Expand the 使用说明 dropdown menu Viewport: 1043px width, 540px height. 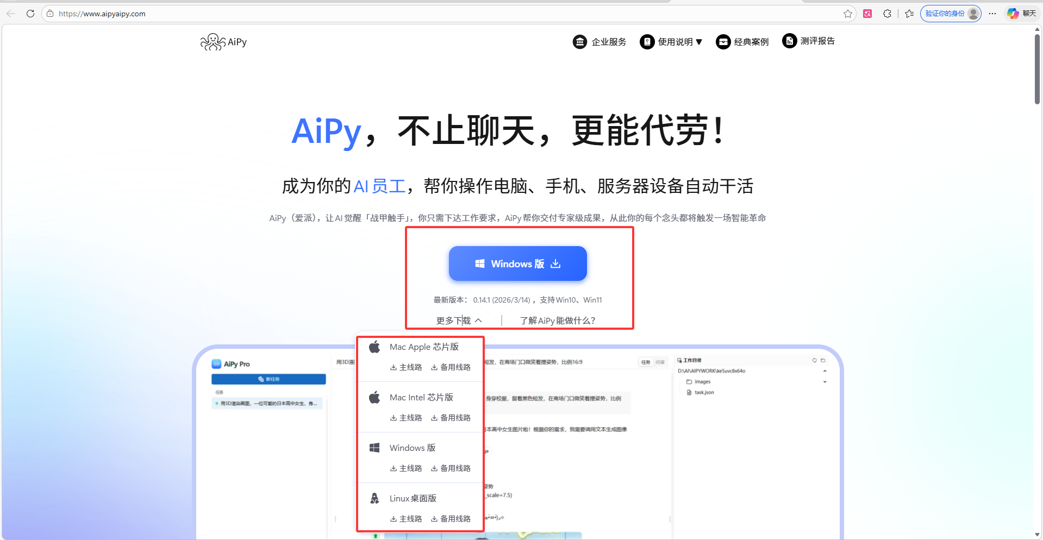[x=671, y=42]
